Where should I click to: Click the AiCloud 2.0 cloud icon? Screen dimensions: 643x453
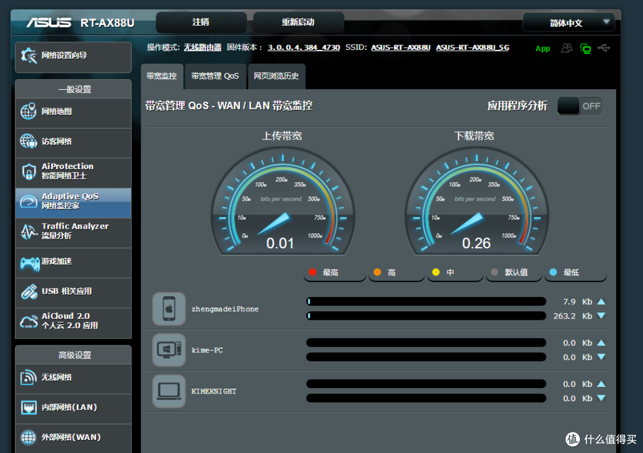point(29,321)
